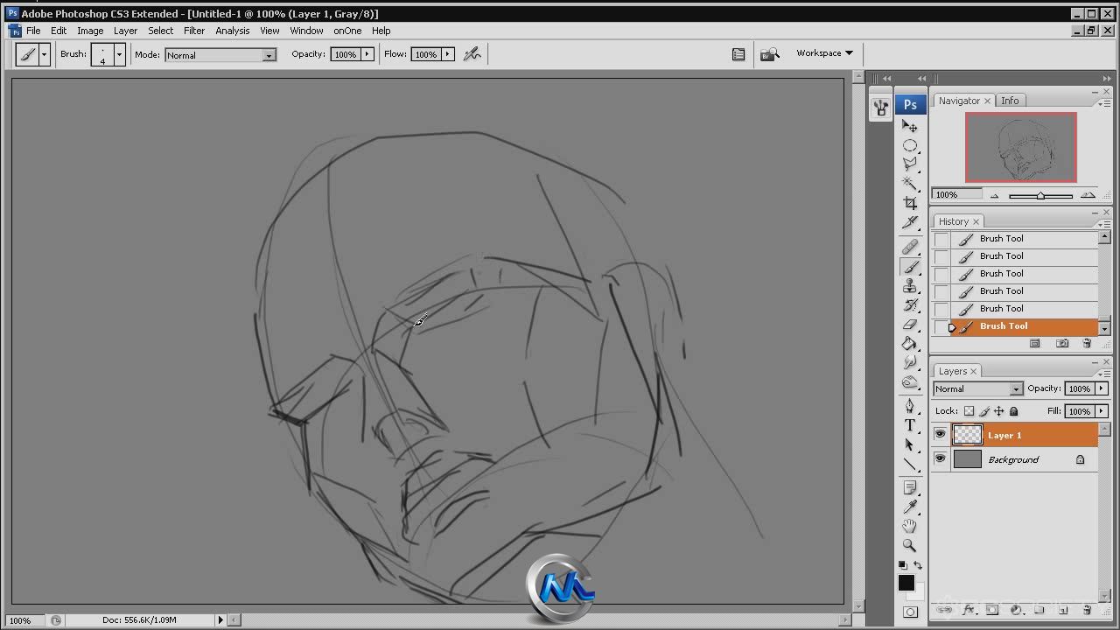The height and width of the screenshot is (630, 1120).
Task: Click the Navigator zoom percentage field
Action: pos(955,195)
